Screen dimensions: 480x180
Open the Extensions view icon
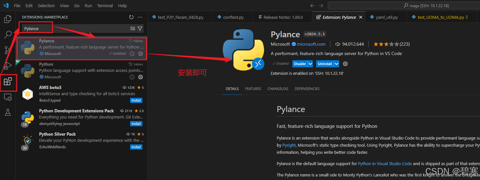pos(7,81)
